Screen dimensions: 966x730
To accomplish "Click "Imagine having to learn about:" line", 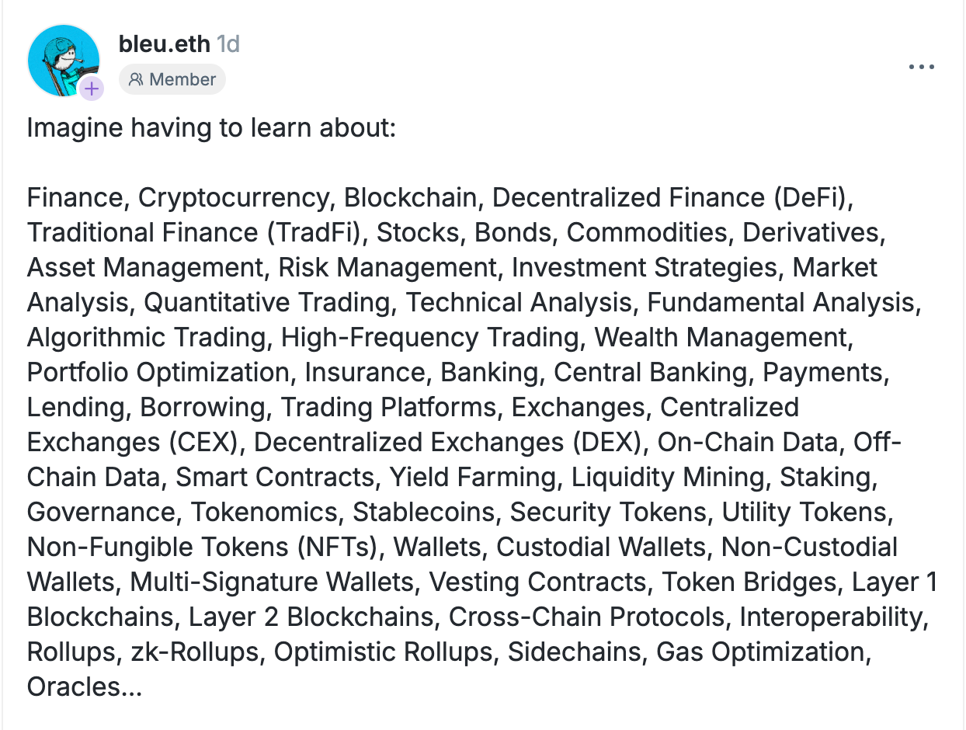I will pyautogui.click(x=212, y=128).
